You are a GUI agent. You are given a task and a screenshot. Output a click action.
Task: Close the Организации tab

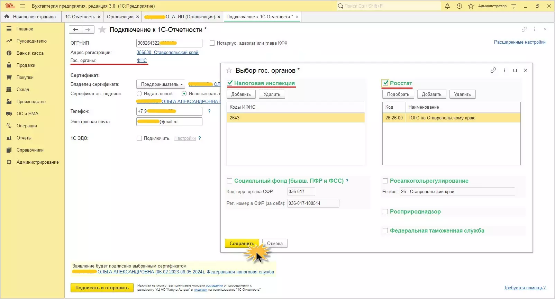137,17
